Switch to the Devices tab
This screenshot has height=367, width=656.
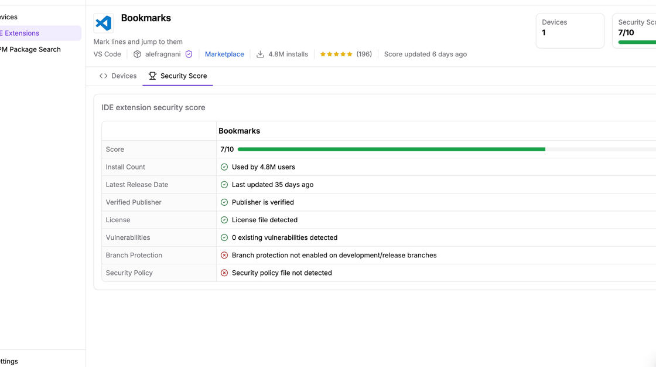[118, 76]
